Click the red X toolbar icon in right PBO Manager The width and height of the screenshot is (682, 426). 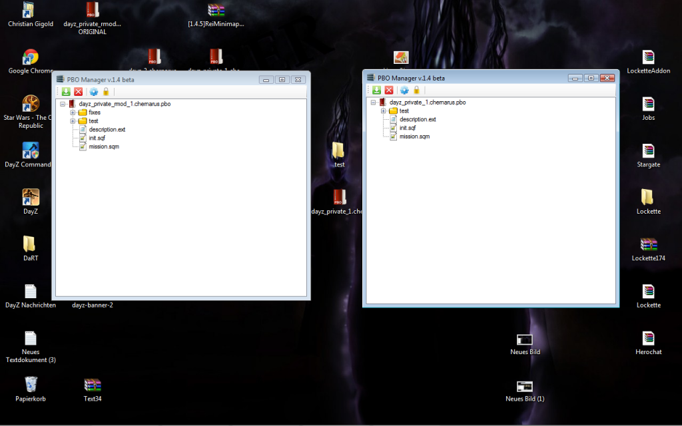click(389, 90)
